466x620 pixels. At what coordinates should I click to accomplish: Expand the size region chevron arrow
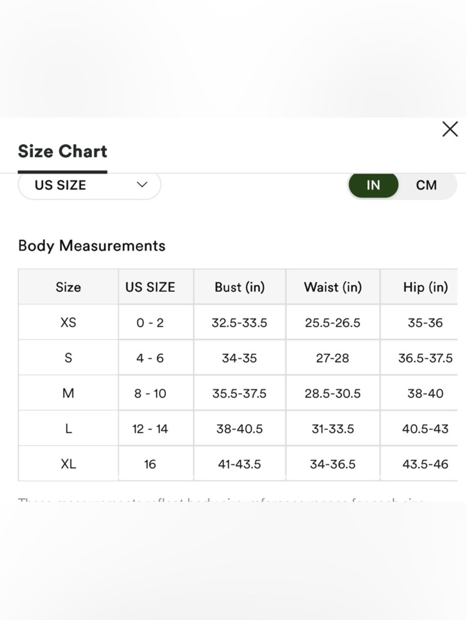142,185
